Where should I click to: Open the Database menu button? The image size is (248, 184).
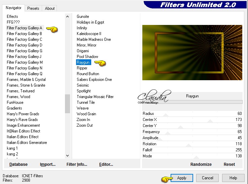pyautogui.click(x=19, y=164)
